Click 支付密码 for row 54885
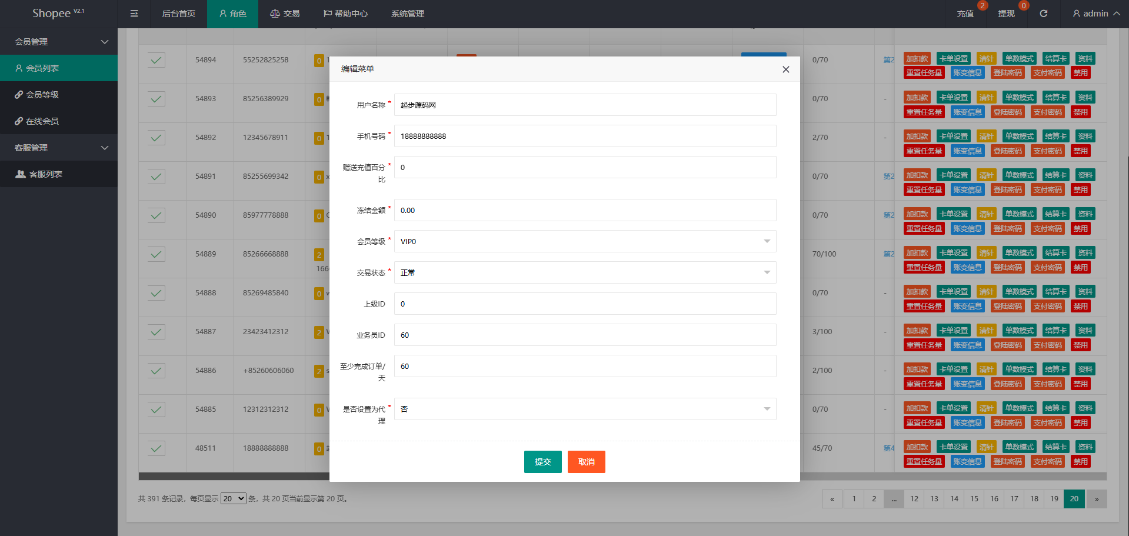The height and width of the screenshot is (536, 1129). coord(1047,422)
